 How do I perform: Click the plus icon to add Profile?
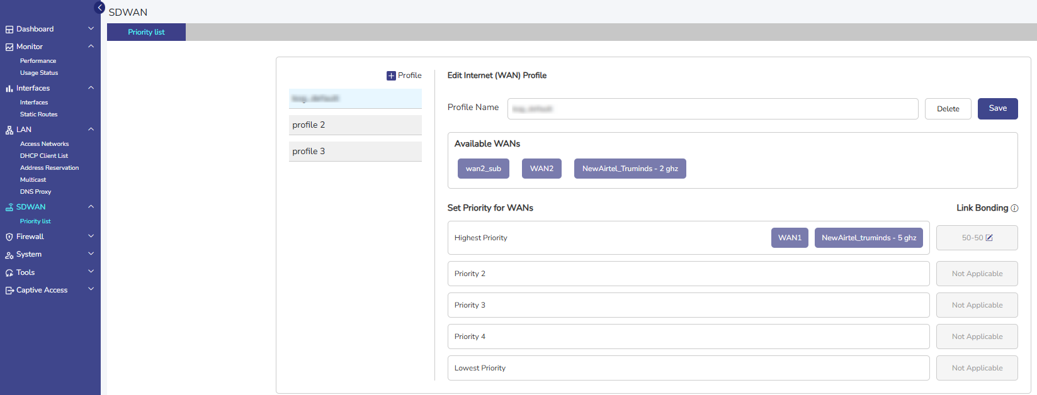(391, 75)
